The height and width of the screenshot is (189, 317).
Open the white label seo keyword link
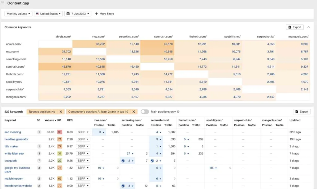pyautogui.click(x=14, y=153)
